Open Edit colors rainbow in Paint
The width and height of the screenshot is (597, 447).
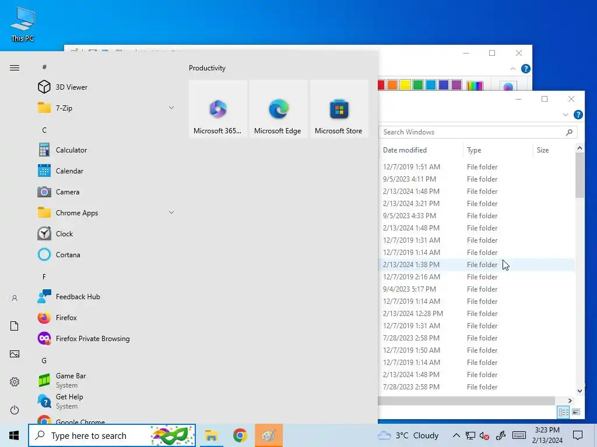point(475,86)
